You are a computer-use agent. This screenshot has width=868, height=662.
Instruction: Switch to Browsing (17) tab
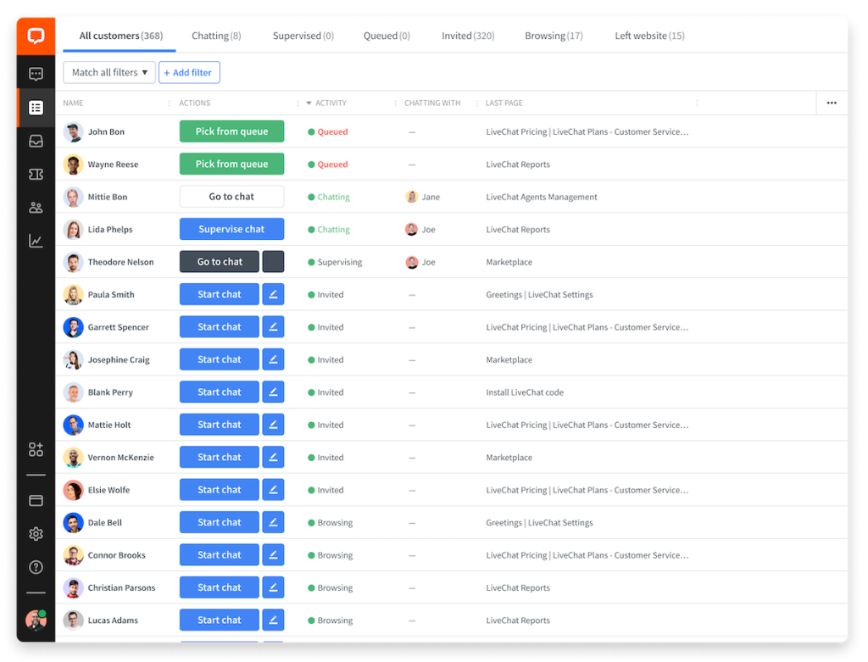click(554, 36)
